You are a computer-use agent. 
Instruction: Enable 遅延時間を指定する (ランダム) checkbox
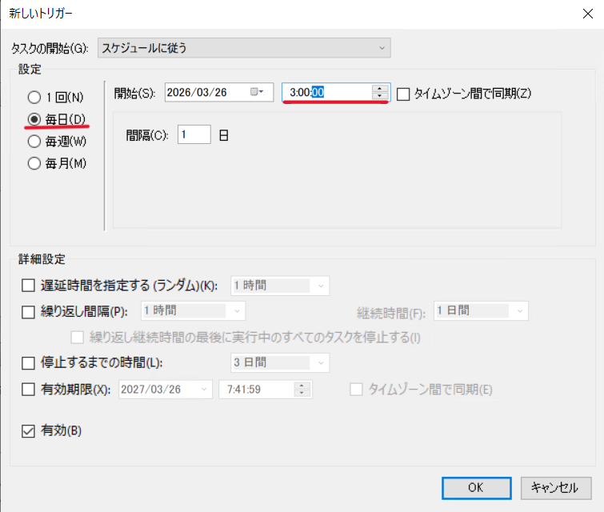pyautogui.click(x=29, y=285)
